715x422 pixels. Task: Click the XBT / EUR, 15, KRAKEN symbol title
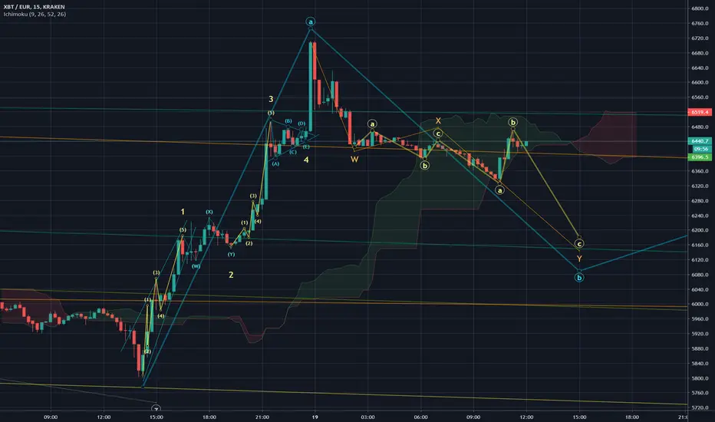34,7
